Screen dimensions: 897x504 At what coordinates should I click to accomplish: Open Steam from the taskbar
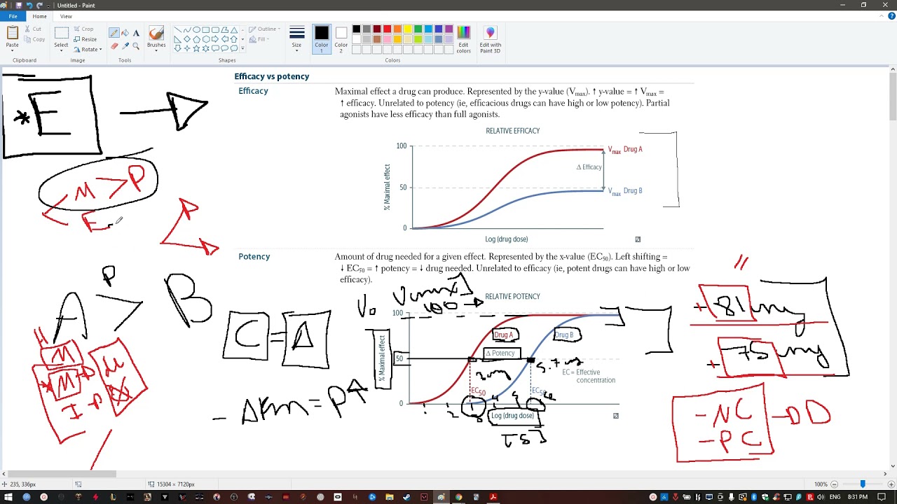(x=406, y=497)
